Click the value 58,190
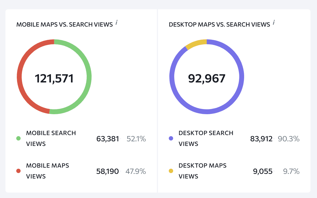The width and height of the screenshot is (317, 198). [108, 171]
